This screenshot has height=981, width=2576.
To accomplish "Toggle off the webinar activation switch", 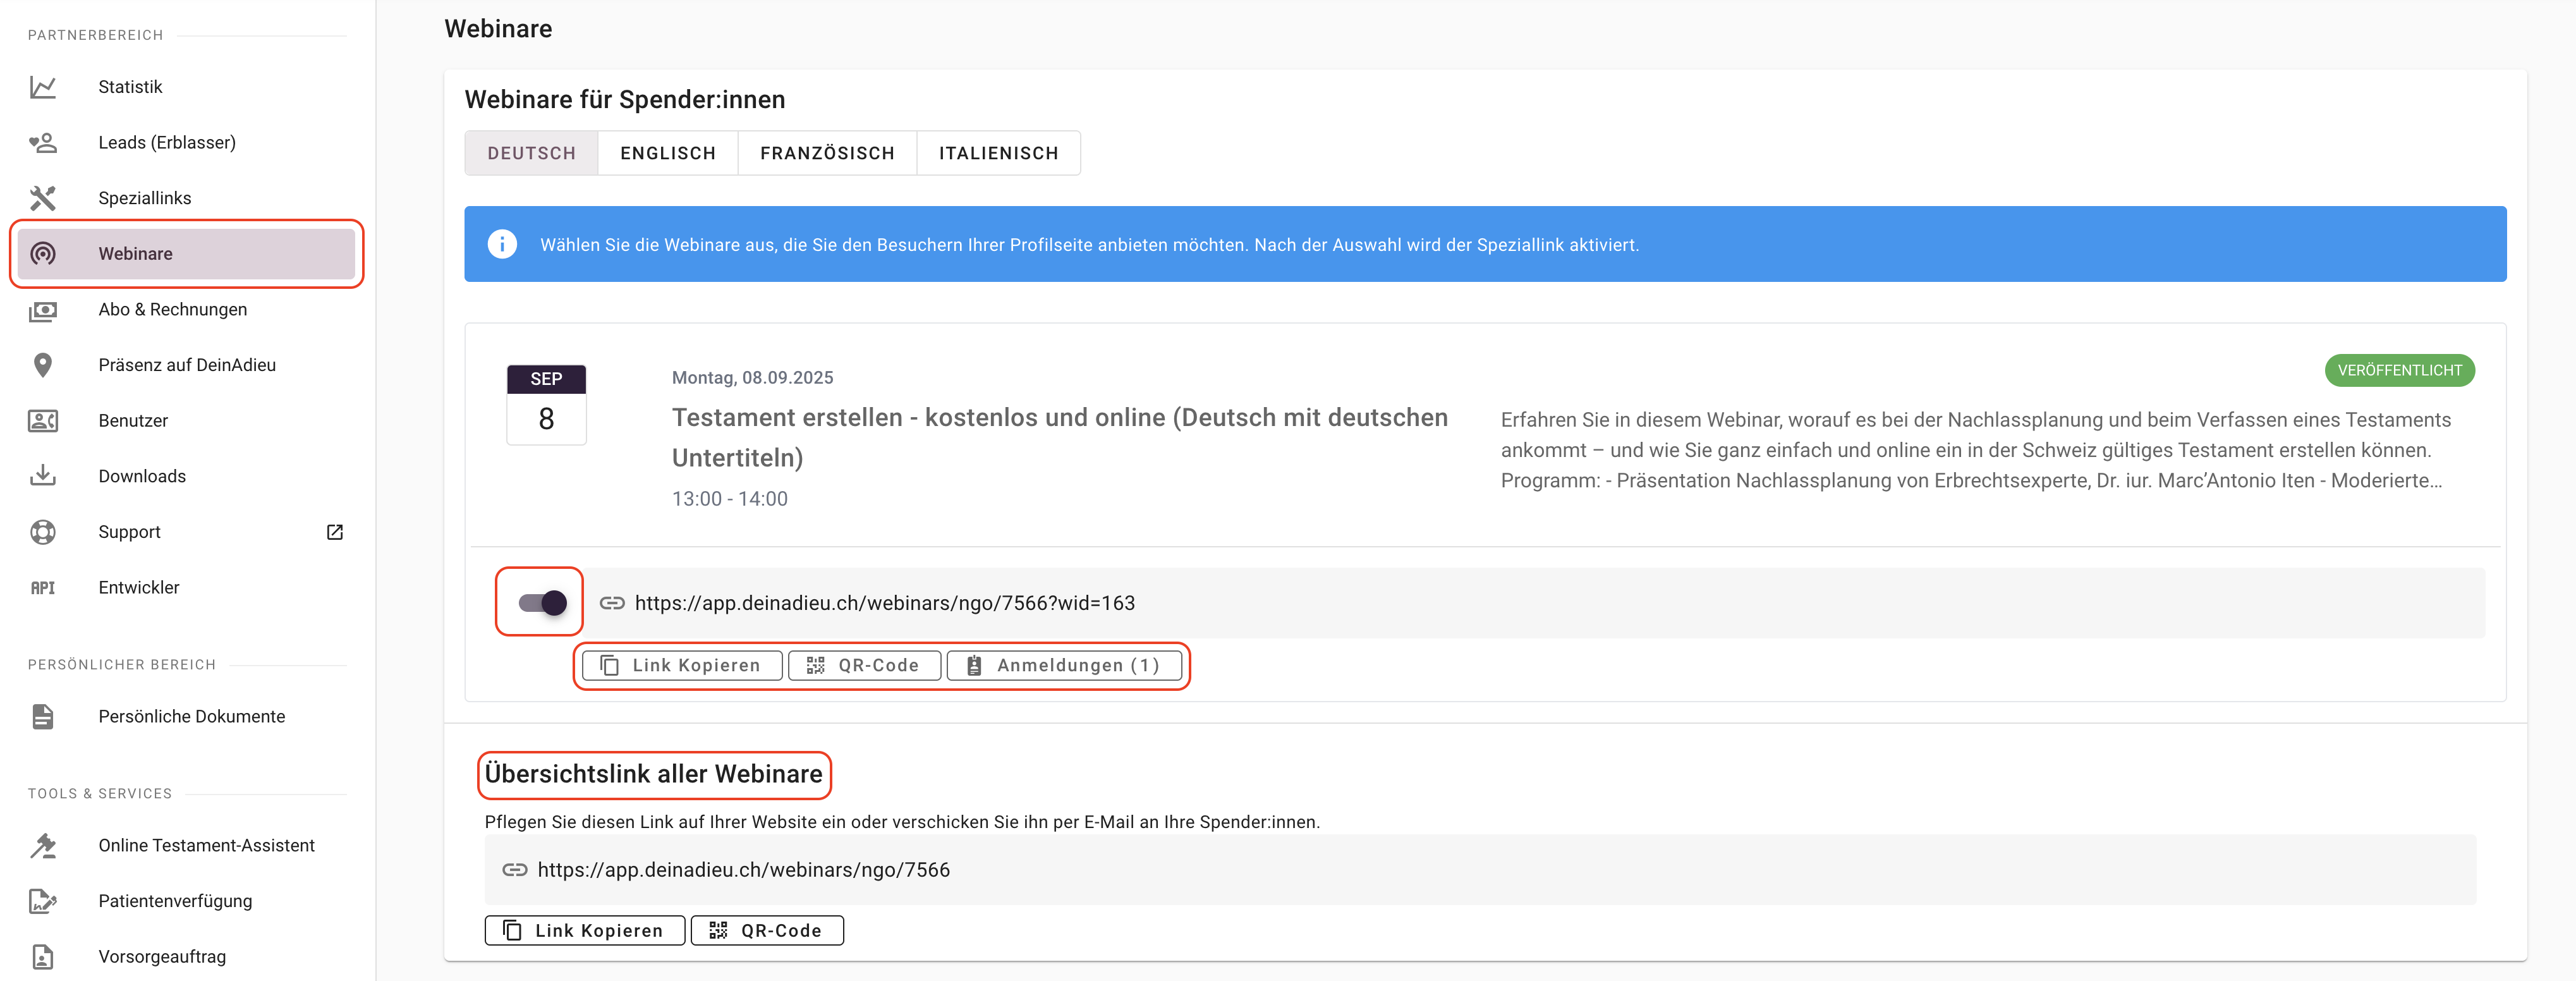I will pyautogui.click(x=542, y=603).
